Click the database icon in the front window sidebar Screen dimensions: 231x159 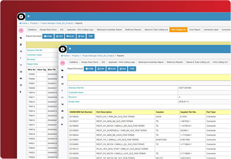pyautogui.click(x=63, y=77)
